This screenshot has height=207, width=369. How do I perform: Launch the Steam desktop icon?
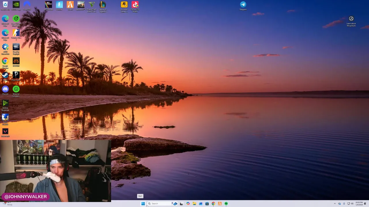(x=5, y=76)
